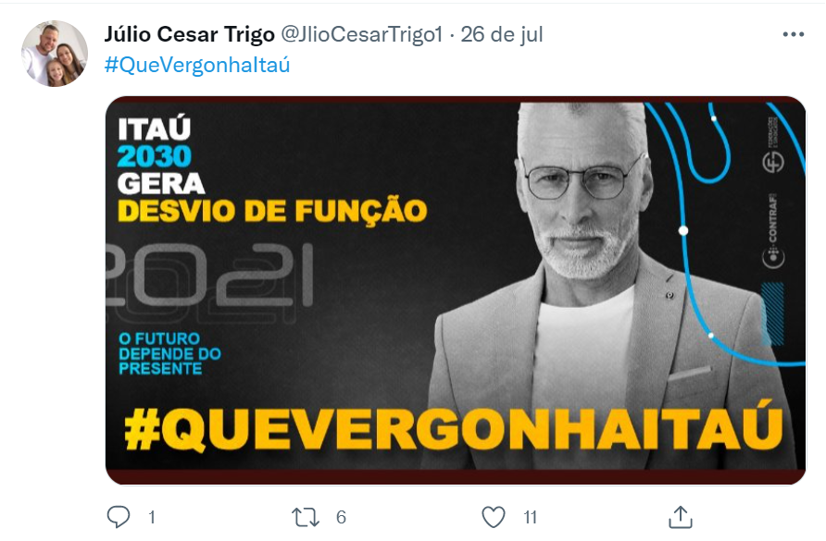The width and height of the screenshot is (826, 541).
Task: Open the tweet's 26 de jul timestamp
Action: click(x=502, y=35)
